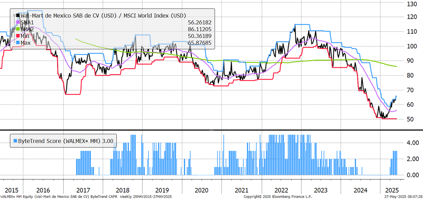Screen dimensions: 423x199
Task: Click the blue ByteTrend Score legend swatch
Action: click(x=14, y=140)
